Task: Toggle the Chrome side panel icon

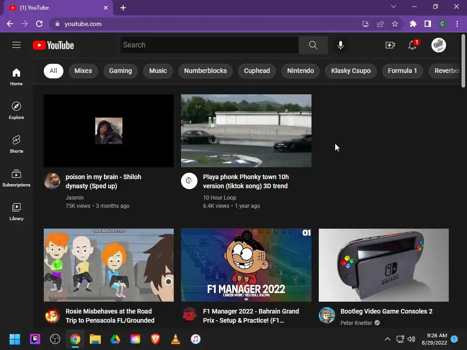Action: pyautogui.click(x=428, y=24)
